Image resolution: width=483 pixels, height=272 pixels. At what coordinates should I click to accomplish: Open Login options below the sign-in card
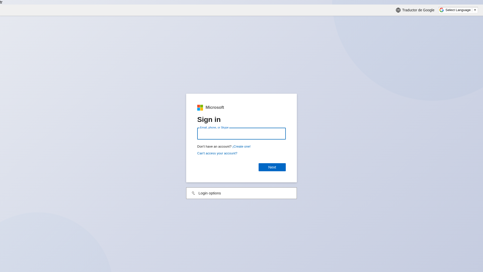[242, 193]
